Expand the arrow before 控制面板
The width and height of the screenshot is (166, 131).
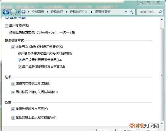click(28, 12)
